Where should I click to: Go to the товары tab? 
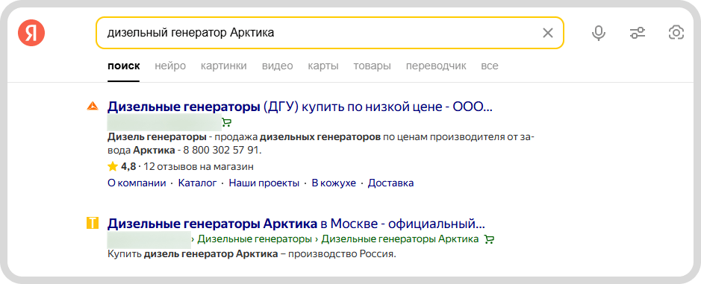pos(372,66)
